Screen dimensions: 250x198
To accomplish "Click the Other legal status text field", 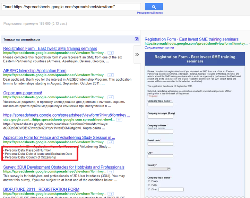I will 171,189.
